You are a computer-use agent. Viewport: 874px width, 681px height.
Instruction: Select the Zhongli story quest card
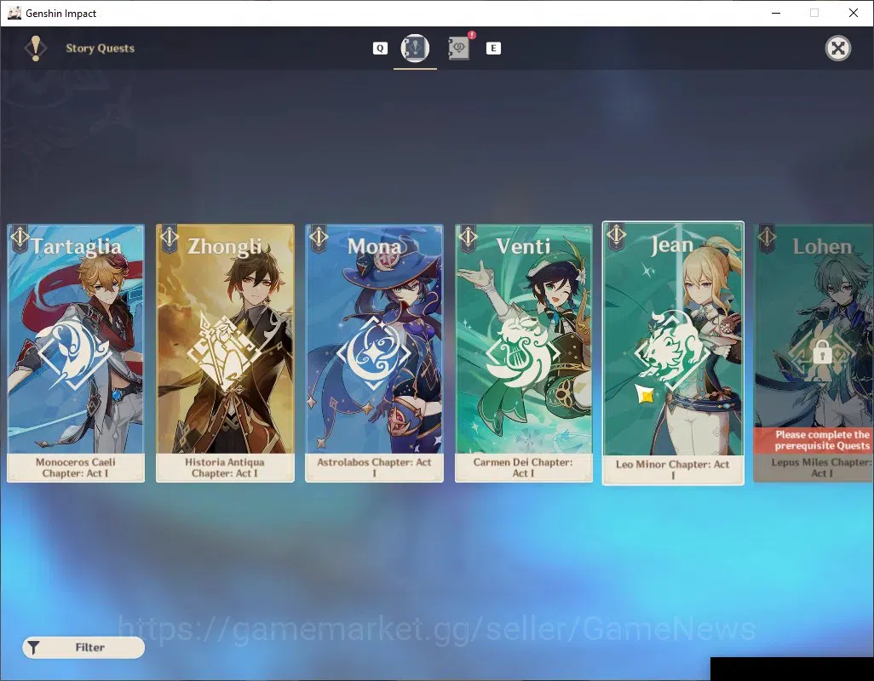coord(225,353)
